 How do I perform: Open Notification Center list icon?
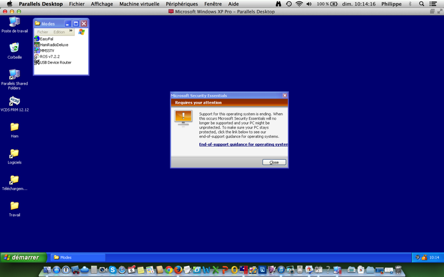[433, 4]
